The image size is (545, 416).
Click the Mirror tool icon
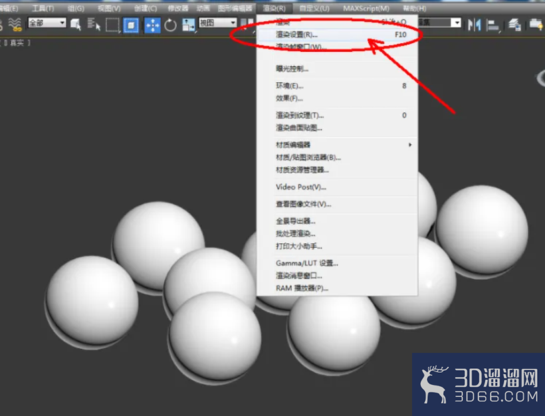point(474,25)
